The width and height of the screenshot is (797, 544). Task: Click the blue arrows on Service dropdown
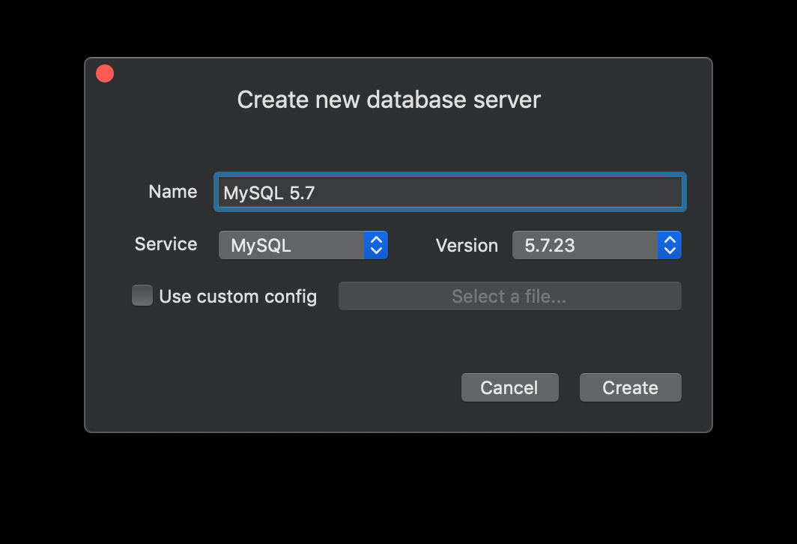[376, 245]
